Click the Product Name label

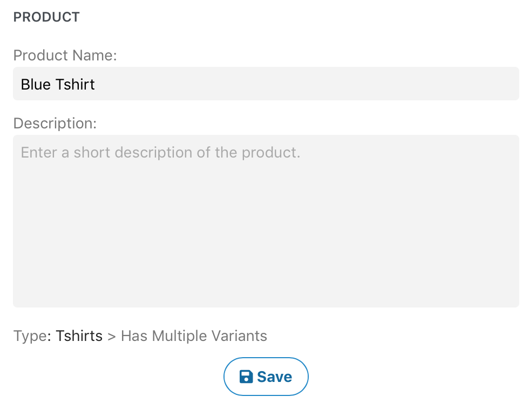click(65, 55)
